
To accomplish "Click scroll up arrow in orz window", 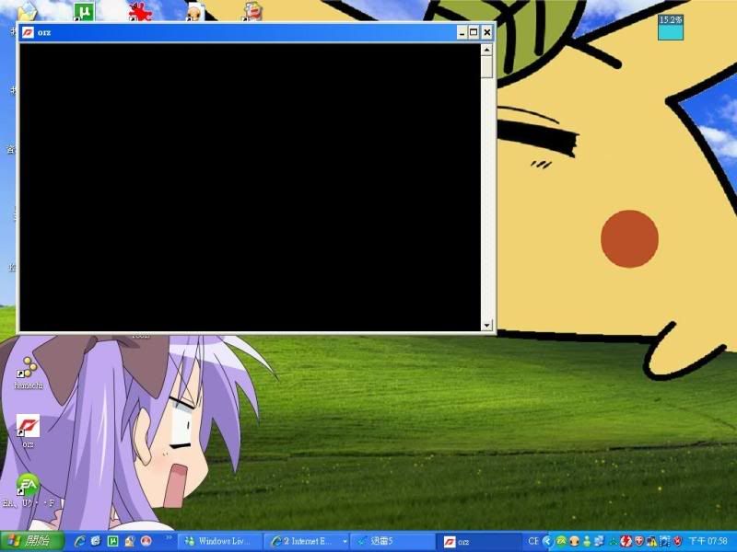I will (x=486, y=49).
